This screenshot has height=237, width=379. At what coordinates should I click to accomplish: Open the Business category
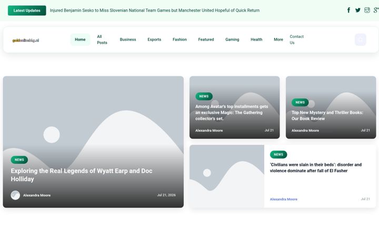point(128,39)
